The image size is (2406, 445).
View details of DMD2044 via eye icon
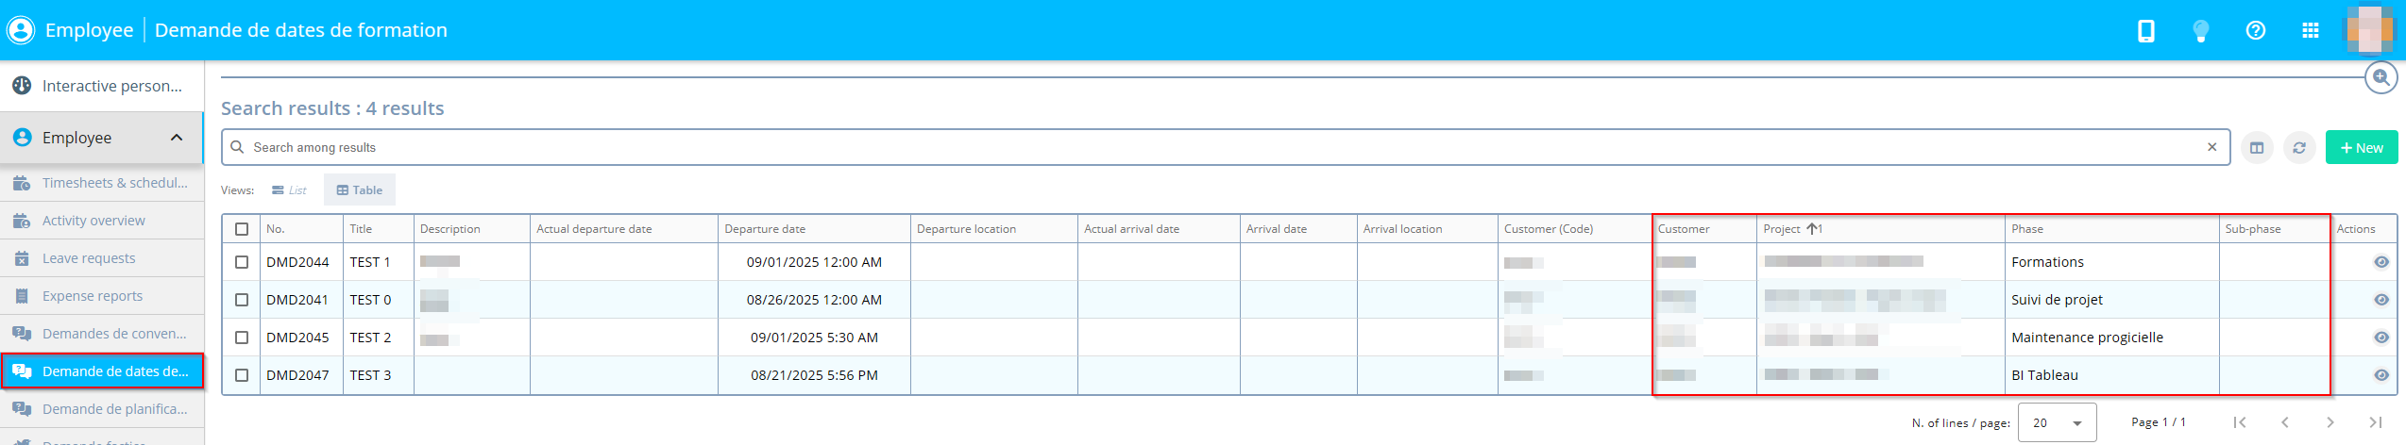click(2381, 262)
